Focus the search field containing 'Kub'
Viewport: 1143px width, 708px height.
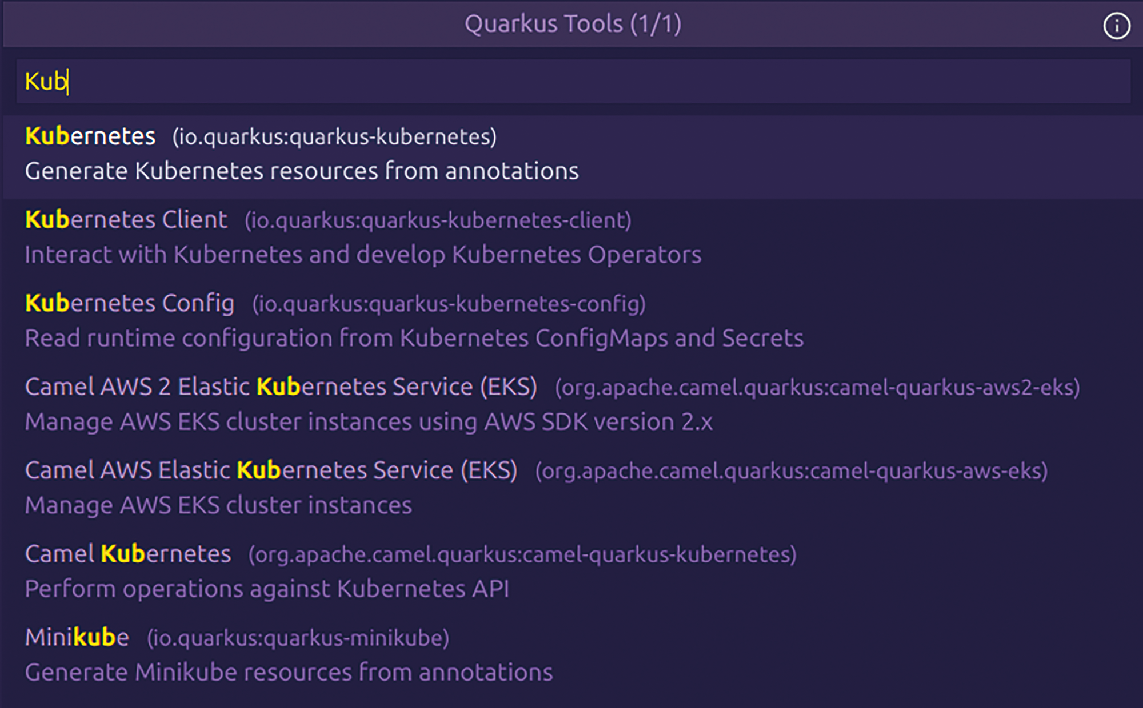(x=573, y=81)
